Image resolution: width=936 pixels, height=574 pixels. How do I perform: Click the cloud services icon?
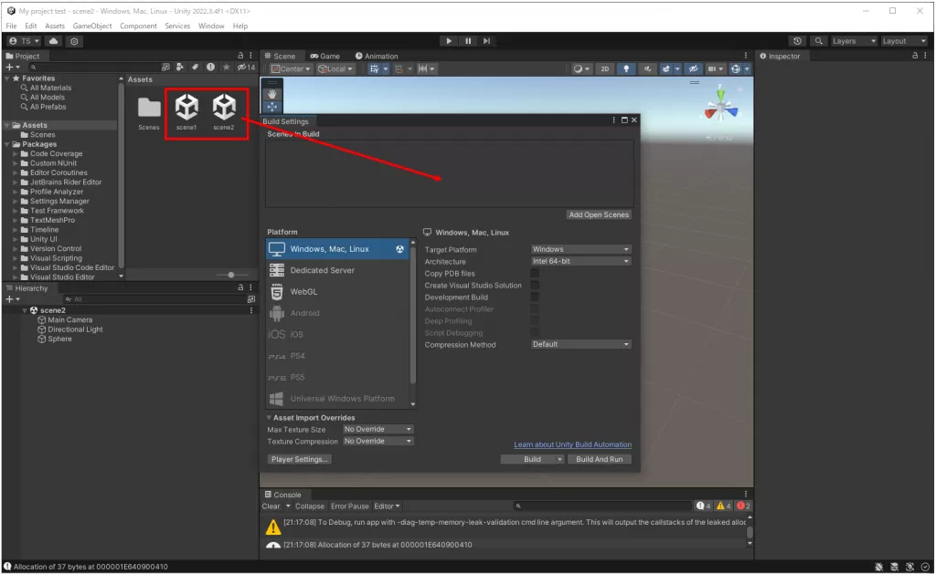[54, 41]
